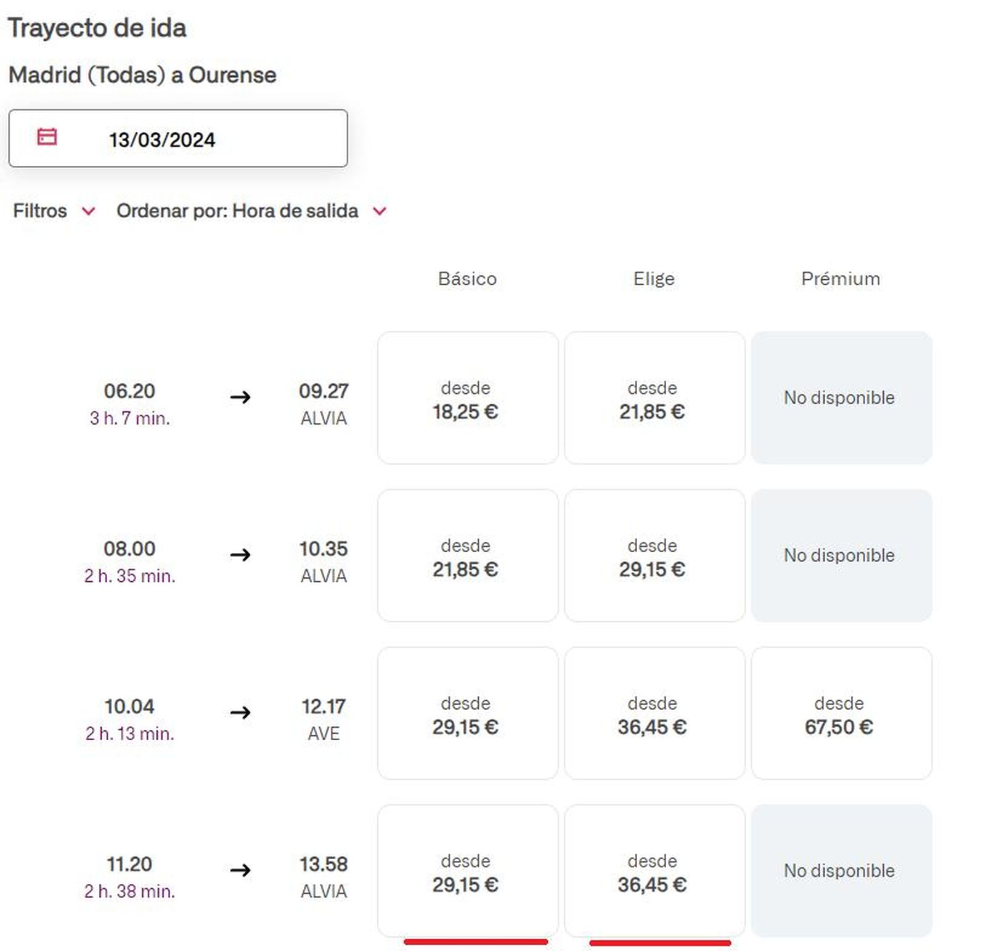Click the chevron next to Hora de salida

[378, 211]
